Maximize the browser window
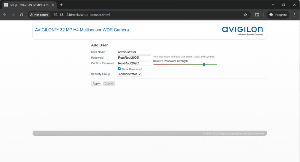300x162 pixels. [x=284, y=5]
